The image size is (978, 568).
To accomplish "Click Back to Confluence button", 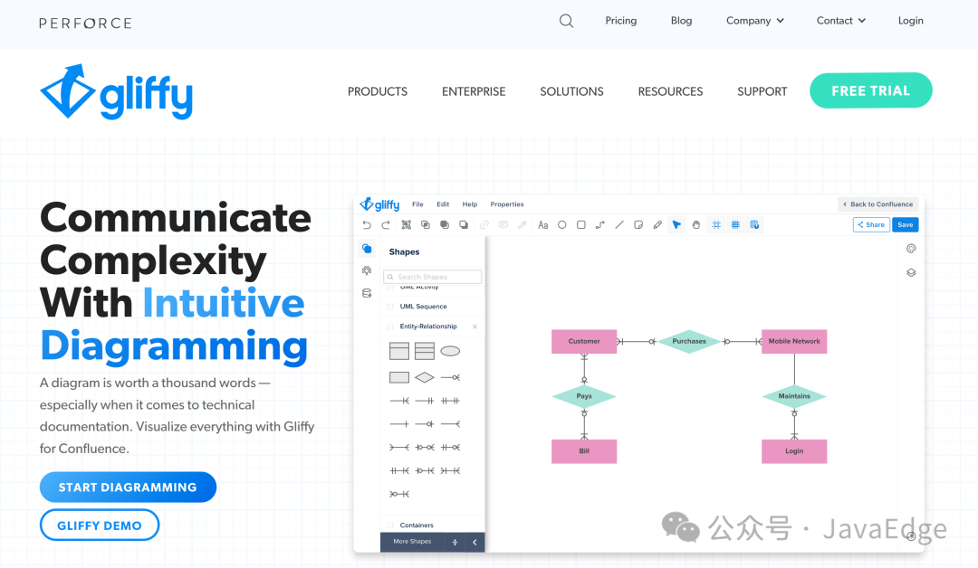I will (x=878, y=204).
